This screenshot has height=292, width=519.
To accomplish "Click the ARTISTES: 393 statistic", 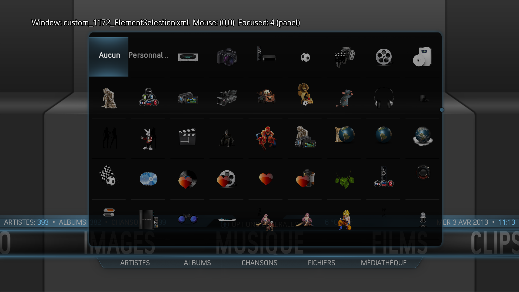I will 26,222.
